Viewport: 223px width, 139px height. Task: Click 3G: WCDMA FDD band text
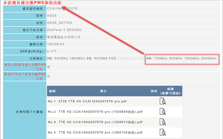101,58
